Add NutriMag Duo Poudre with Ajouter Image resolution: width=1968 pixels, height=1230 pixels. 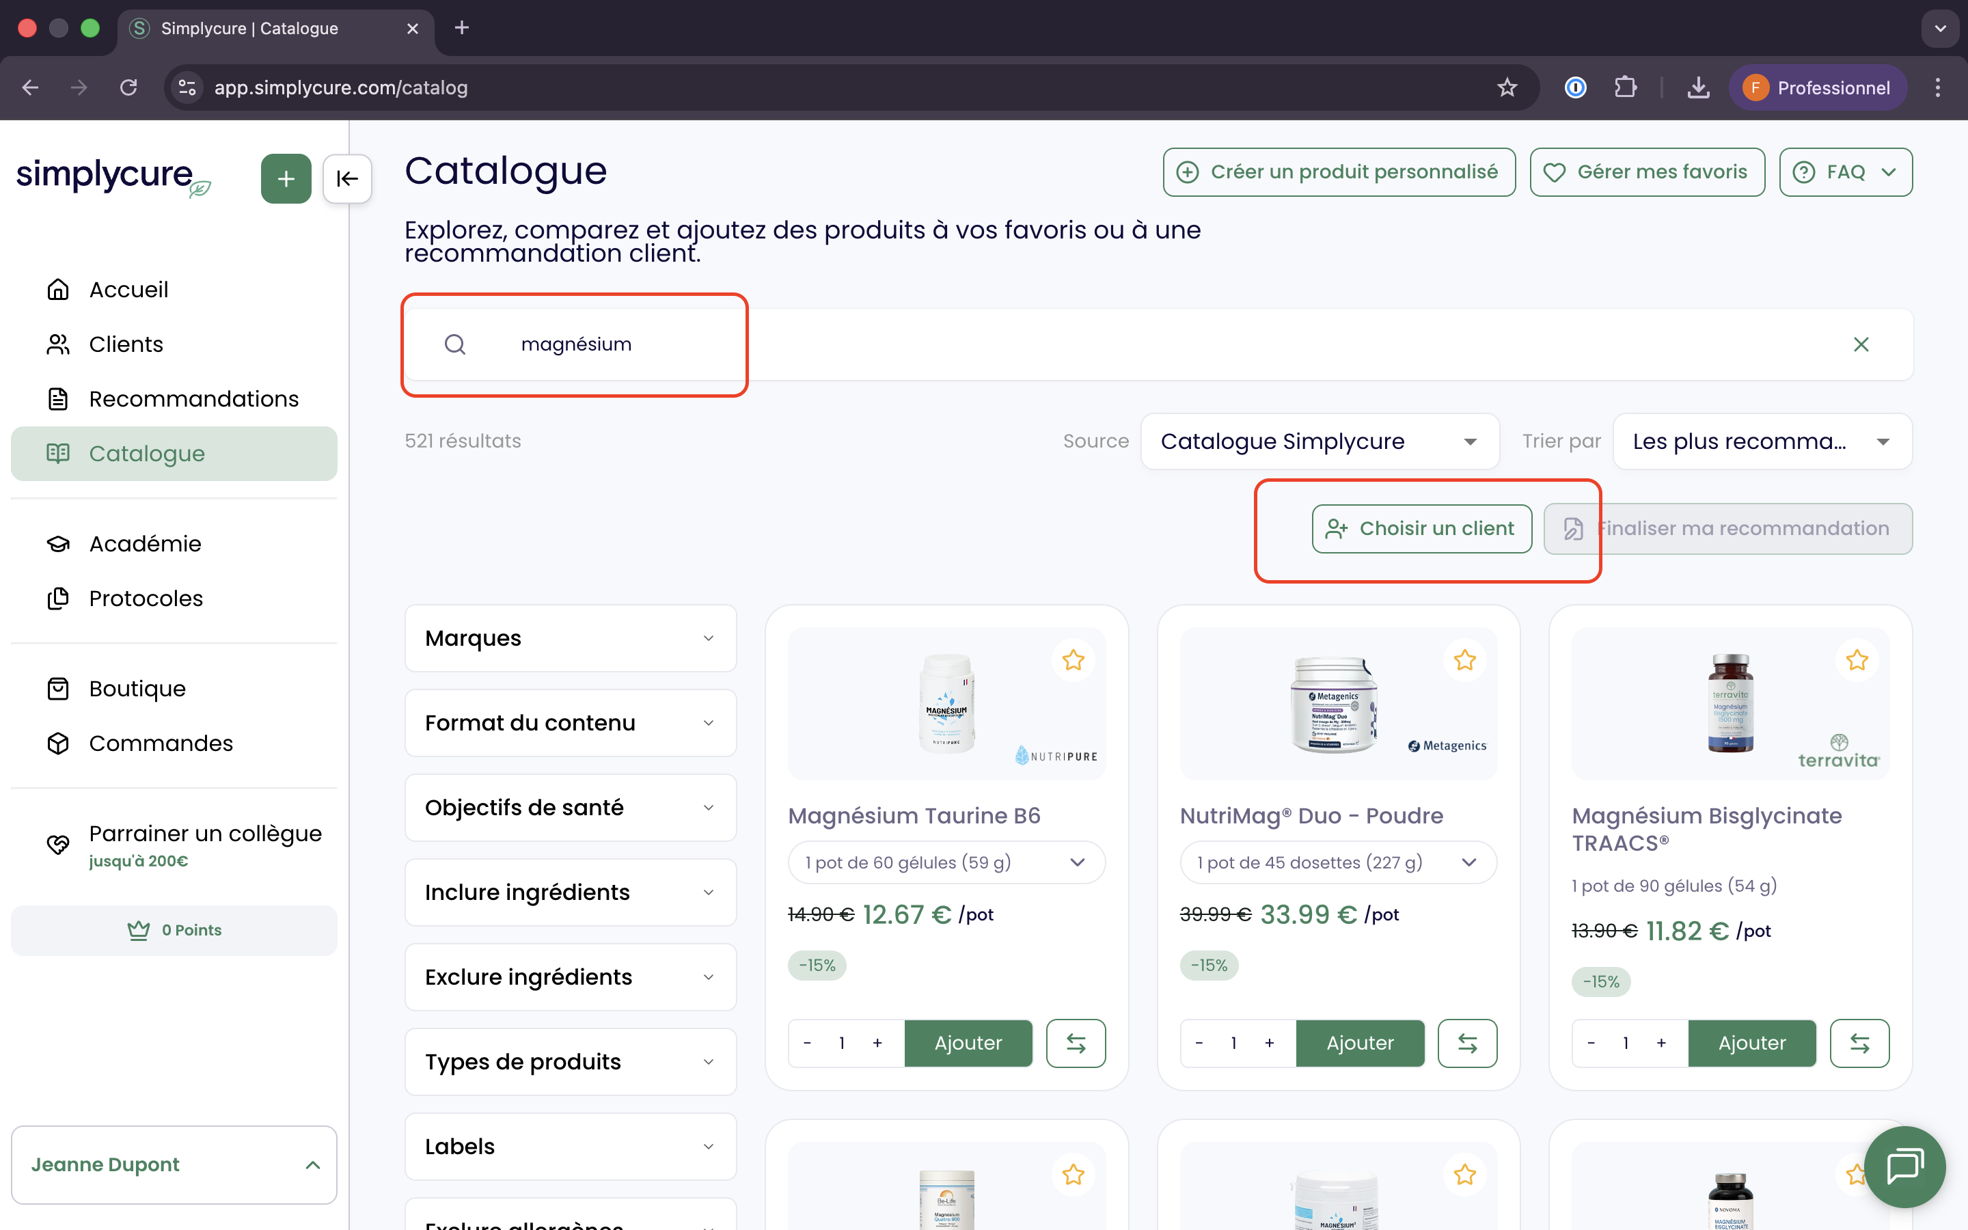point(1360,1043)
